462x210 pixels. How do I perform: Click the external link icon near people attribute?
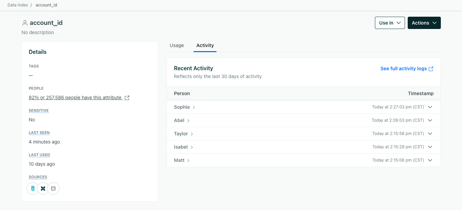[x=127, y=97]
